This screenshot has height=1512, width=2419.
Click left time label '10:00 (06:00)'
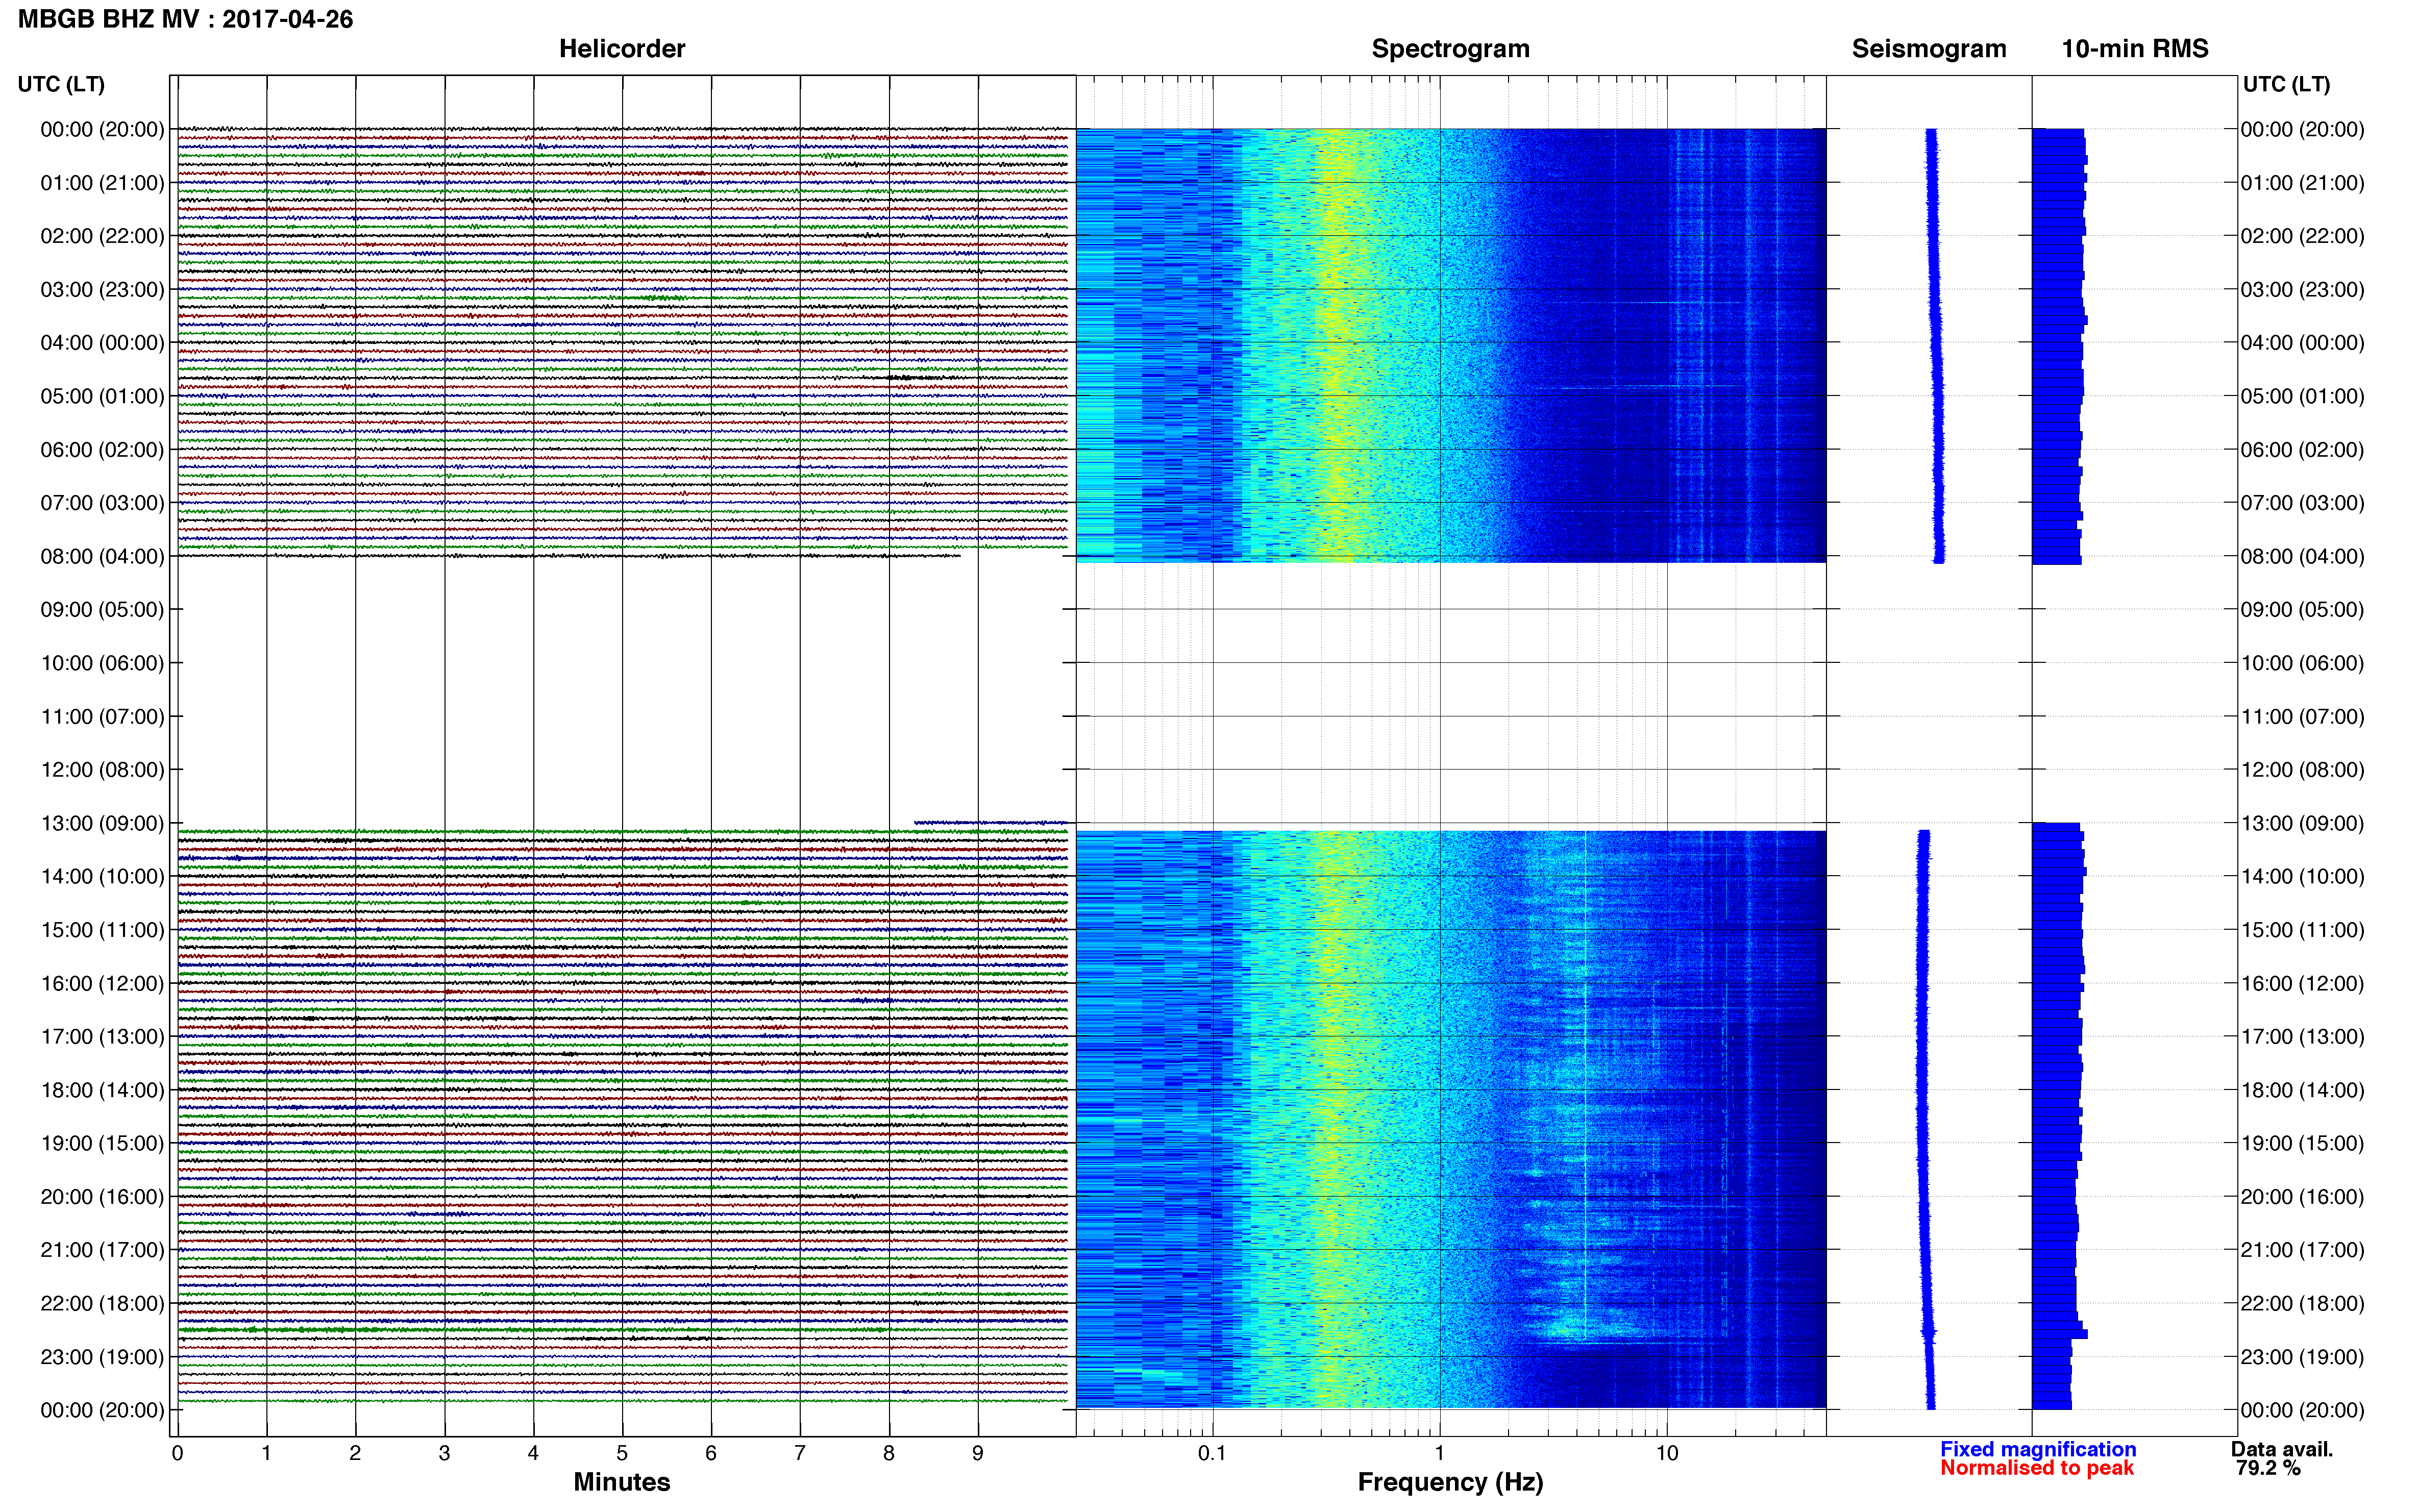102,663
